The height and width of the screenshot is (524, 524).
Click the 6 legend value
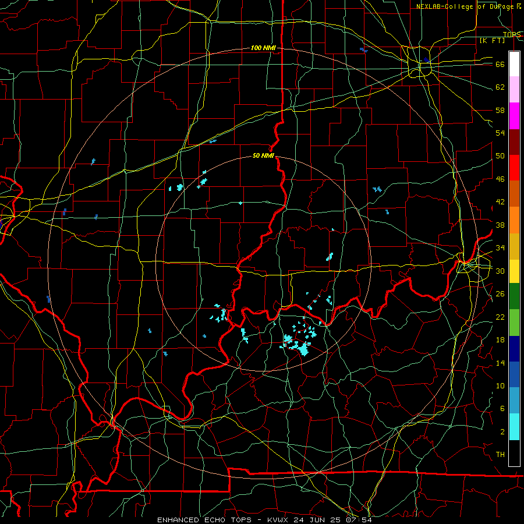[x=502, y=409]
